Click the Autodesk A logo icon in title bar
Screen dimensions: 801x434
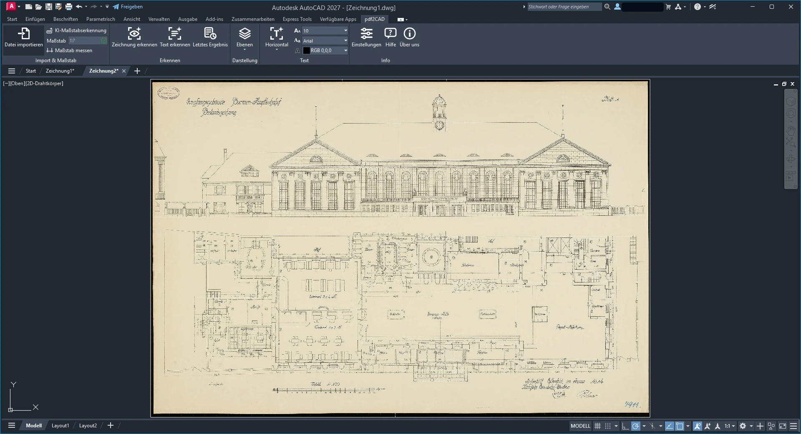point(11,6)
